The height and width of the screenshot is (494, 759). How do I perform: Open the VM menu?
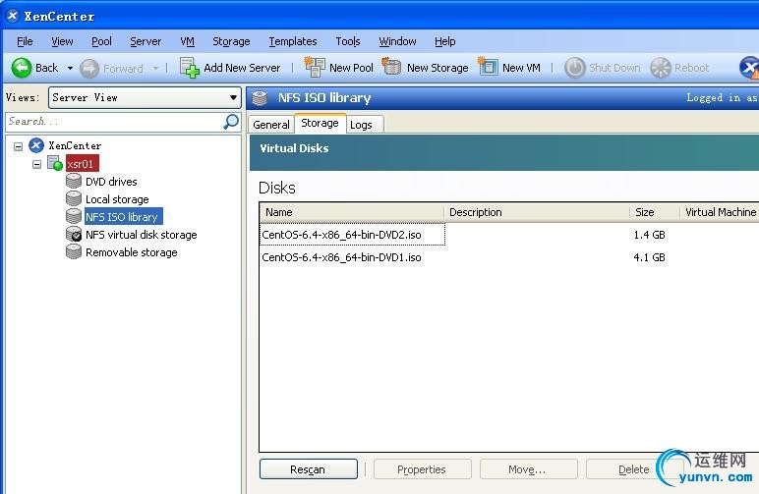point(188,41)
